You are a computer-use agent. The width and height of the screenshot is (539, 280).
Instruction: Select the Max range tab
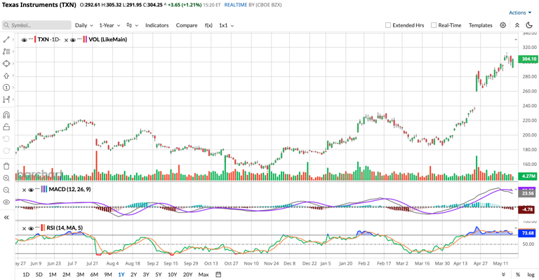coord(204,274)
